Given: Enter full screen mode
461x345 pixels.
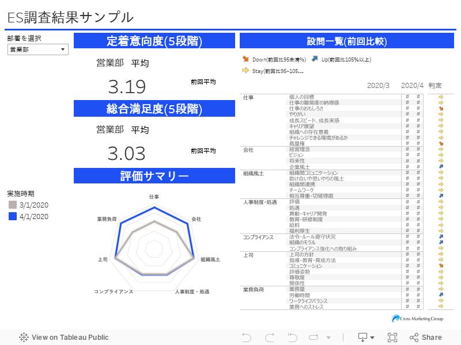Looking at the screenshot, I should click(392, 338).
